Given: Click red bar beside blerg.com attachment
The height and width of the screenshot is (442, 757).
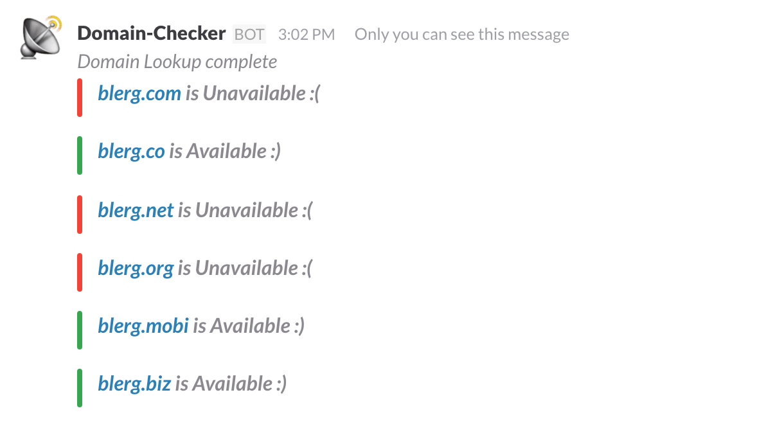Looking at the screenshot, I should click(x=80, y=98).
